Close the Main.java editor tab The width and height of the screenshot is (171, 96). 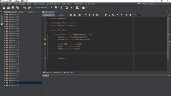[54, 12]
